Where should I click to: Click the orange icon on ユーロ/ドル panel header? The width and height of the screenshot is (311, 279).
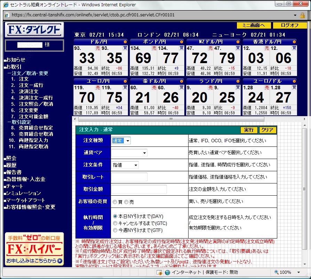tap(294, 81)
